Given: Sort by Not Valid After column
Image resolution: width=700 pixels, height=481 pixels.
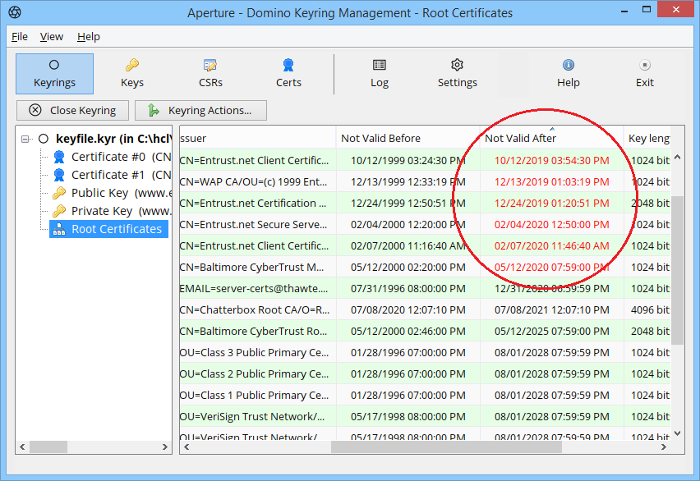Looking at the screenshot, I should [x=552, y=139].
